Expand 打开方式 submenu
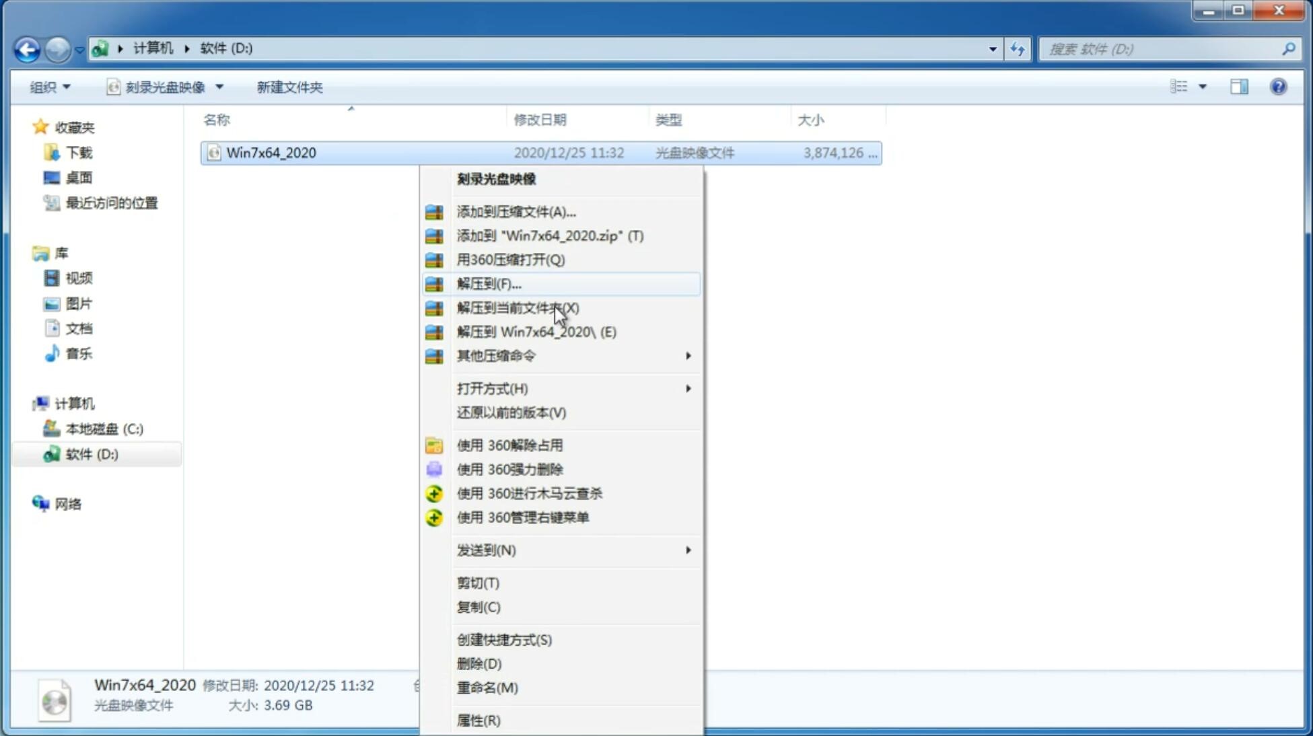Image resolution: width=1313 pixels, height=736 pixels. 687,388
